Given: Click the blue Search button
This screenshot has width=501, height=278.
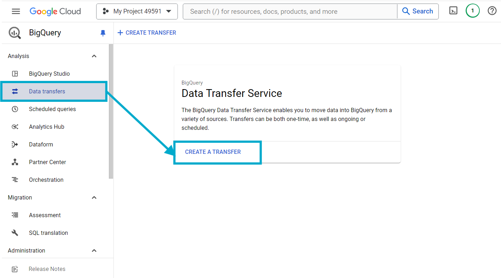Looking at the screenshot, I should (x=418, y=11).
